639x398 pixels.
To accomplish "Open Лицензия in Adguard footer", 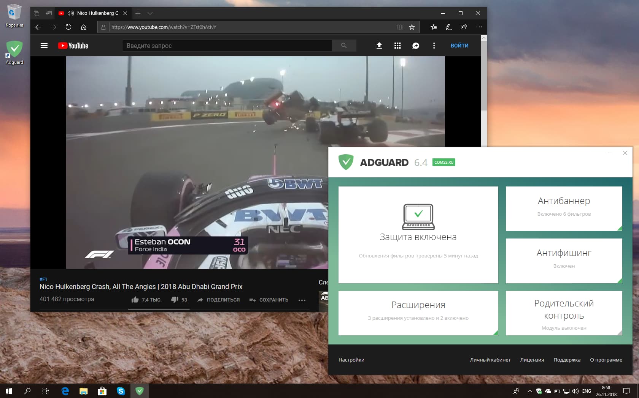I will click(532, 360).
